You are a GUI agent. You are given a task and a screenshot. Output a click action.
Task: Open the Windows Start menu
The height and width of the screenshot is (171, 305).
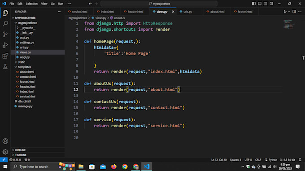pos(5,167)
